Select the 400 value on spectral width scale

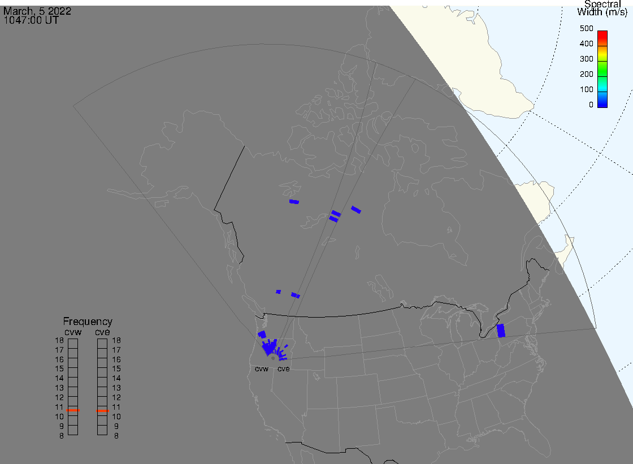[x=587, y=44]
